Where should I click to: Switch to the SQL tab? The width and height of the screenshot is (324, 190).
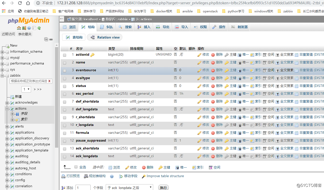pos(106,27)
